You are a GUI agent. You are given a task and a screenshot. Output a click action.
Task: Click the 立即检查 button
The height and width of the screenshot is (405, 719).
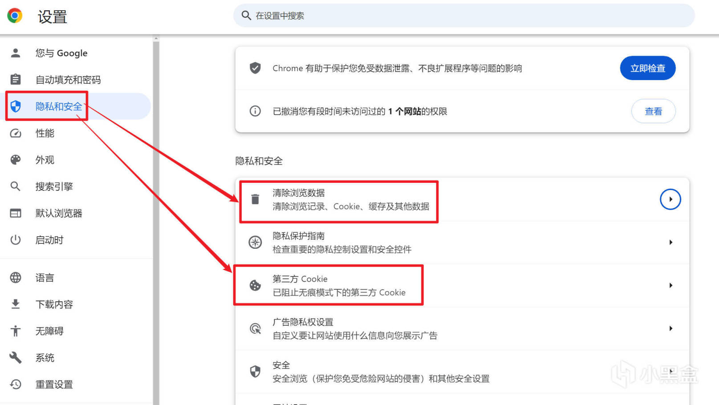point(648,68)
